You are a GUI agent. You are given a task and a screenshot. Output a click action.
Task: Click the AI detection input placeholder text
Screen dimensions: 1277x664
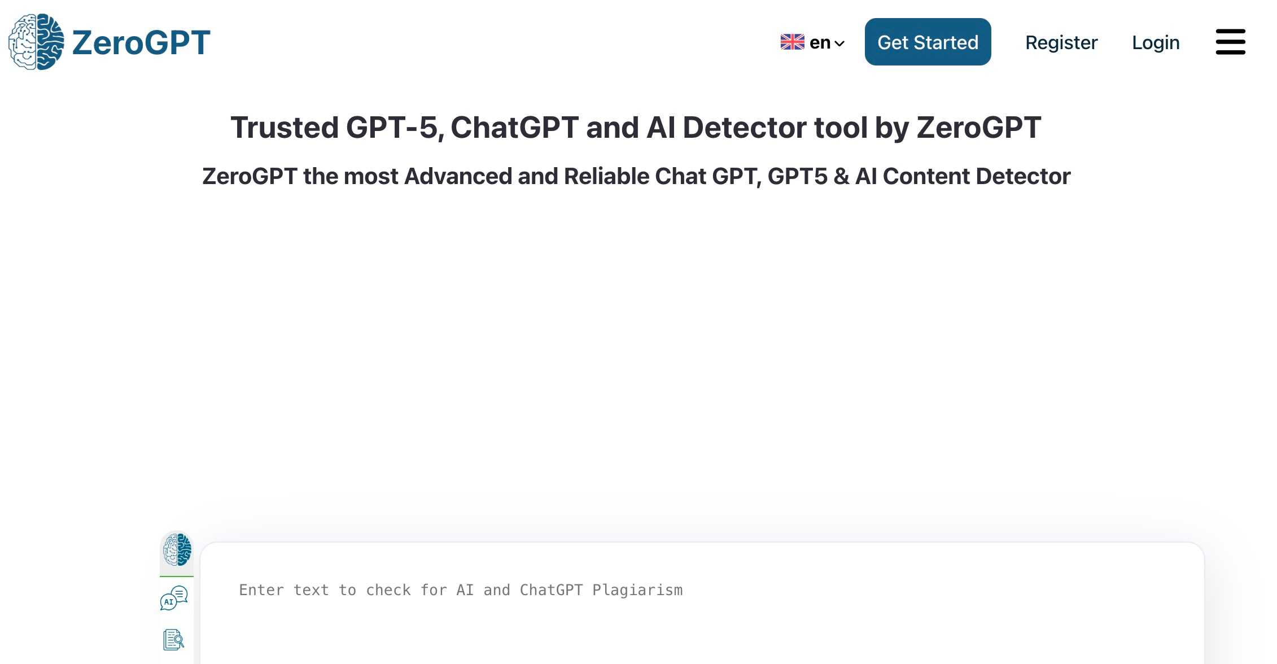pyautogui.click(x=461, y=590)
